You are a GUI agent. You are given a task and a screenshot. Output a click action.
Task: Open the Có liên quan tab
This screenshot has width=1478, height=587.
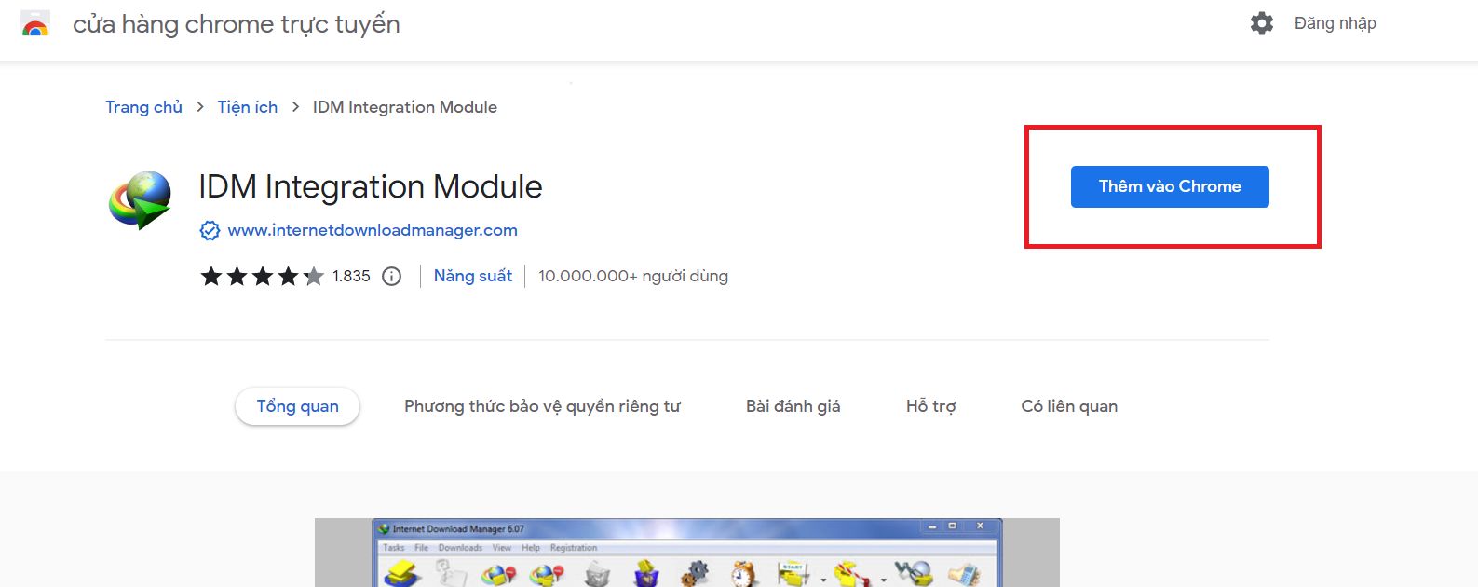(x=1069, y=406)
